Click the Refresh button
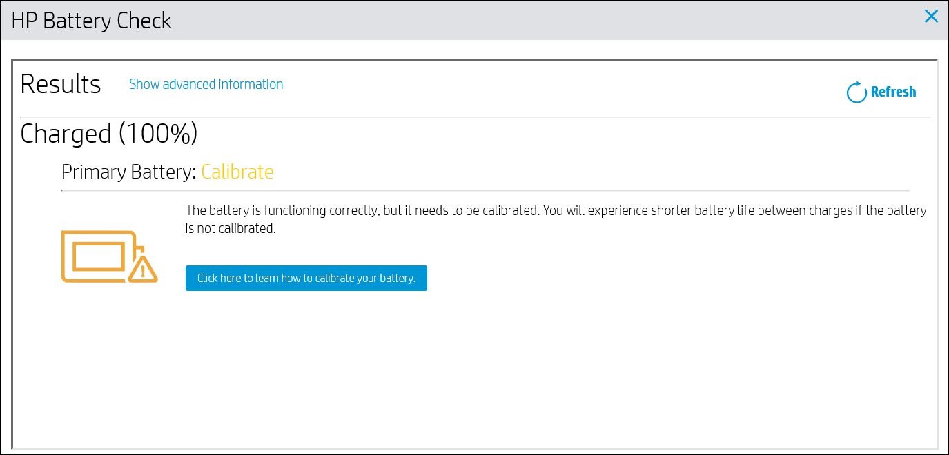Image resolution: width=949 pixels, height=455 pixels. click(x=881, y=92)
